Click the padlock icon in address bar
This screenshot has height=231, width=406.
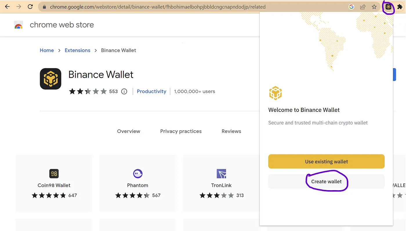point(44,7)
